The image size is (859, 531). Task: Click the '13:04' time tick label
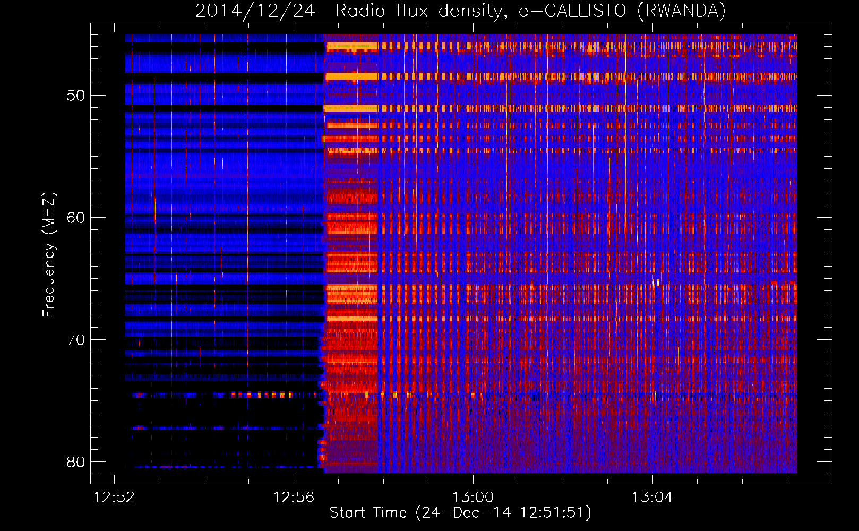point(652,498)
